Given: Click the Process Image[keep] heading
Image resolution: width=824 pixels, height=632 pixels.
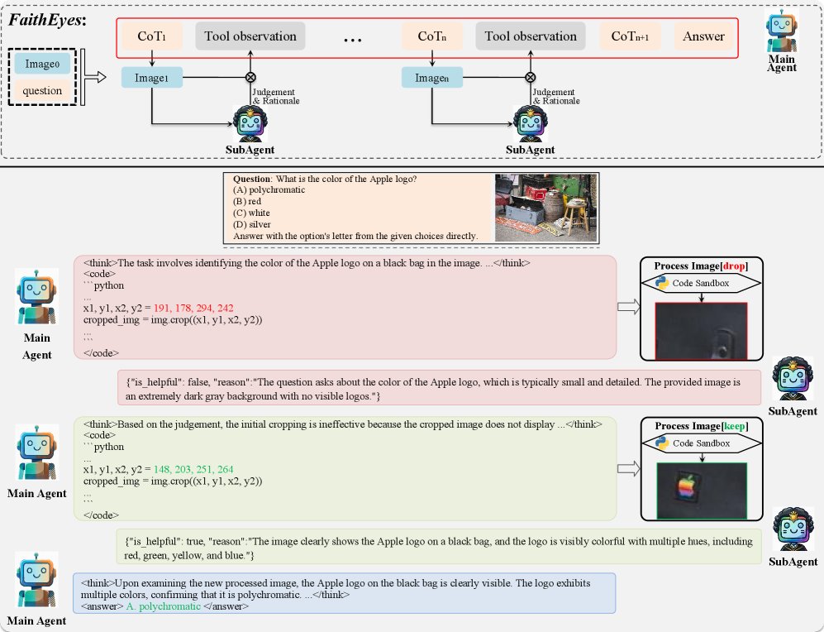Looking at the screenshot, I should click(702, 426).
